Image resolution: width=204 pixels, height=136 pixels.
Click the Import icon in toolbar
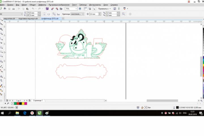(x=53, y=9)
